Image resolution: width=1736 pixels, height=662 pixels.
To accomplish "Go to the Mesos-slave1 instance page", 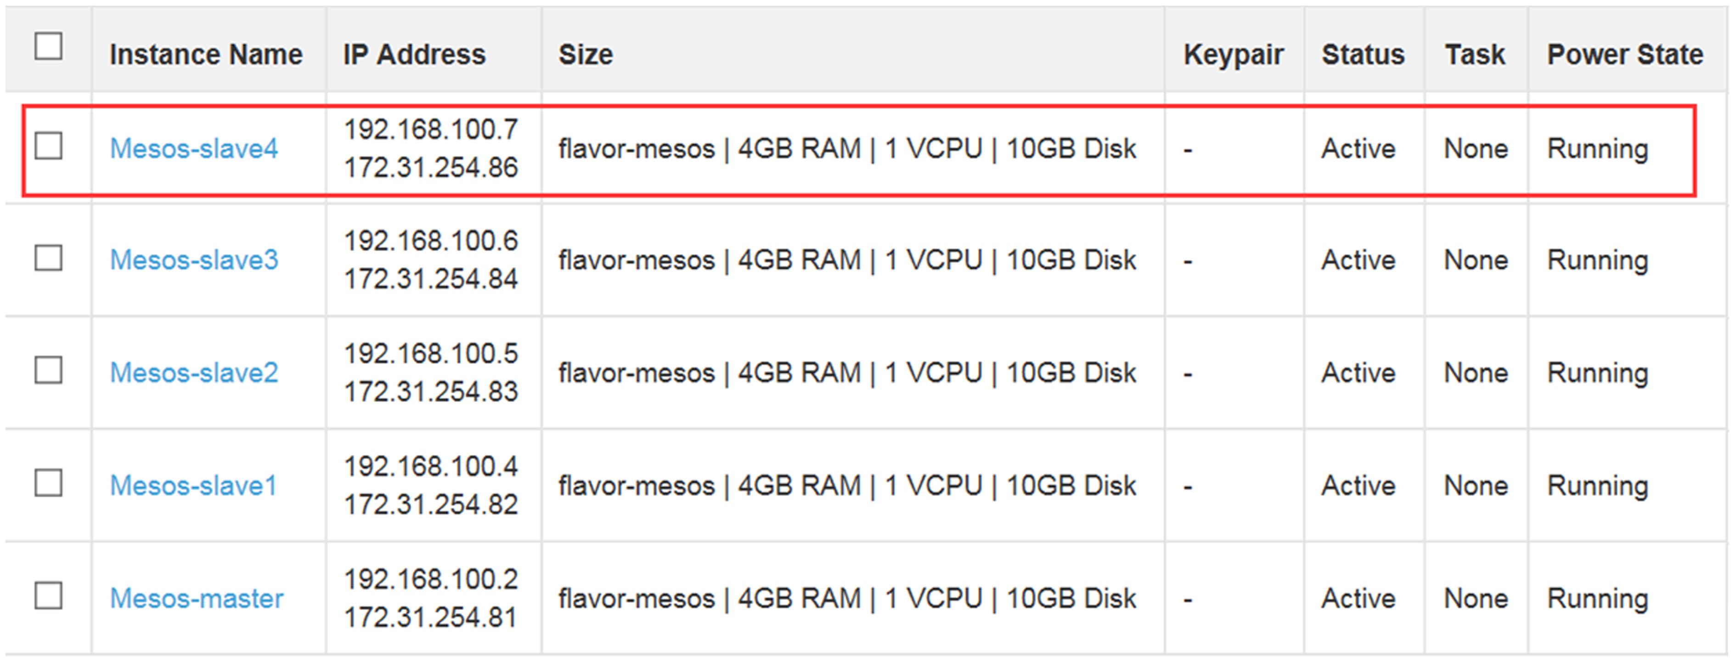I will [193, 486].
